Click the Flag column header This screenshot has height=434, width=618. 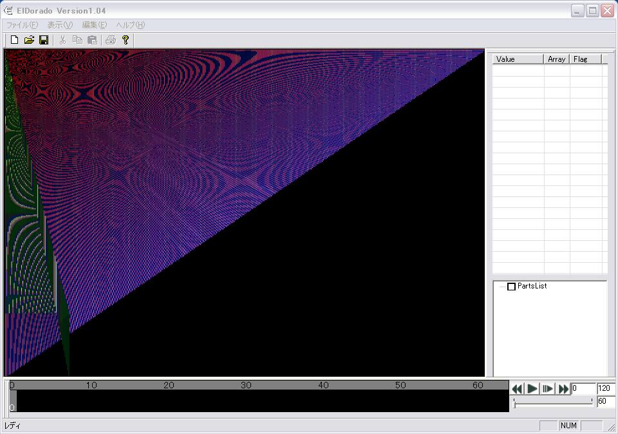coord(585,59)
